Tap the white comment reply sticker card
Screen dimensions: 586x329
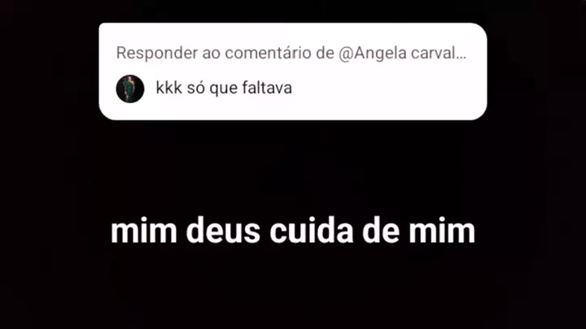click(x=293, y=71)
